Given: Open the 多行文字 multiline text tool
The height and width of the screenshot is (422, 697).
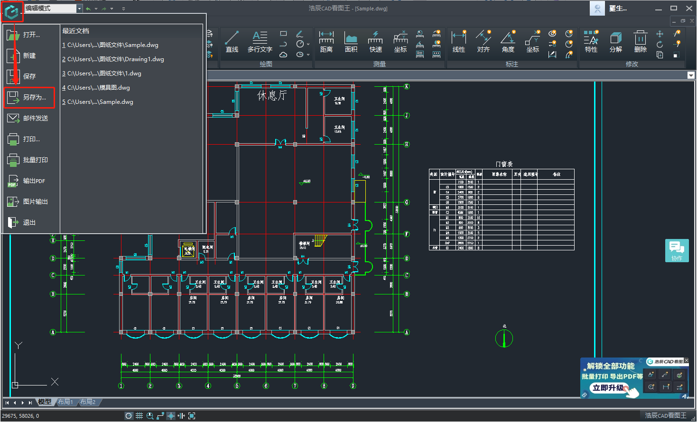Looking at the screenshot, I should [260, 41].
